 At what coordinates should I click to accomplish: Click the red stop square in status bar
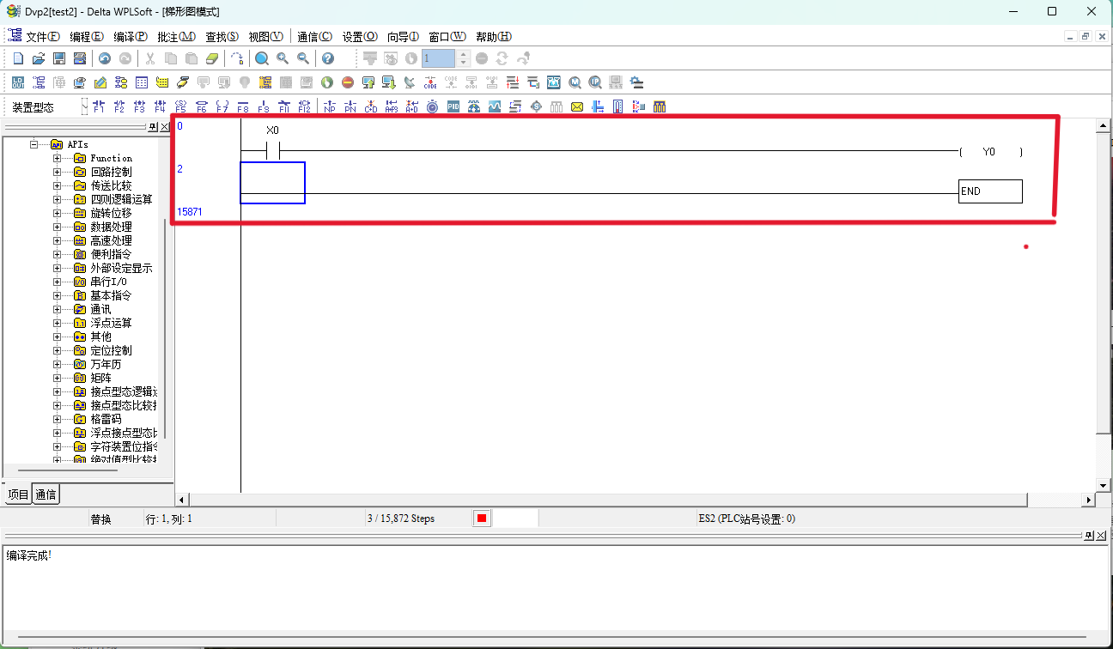tap(482, 519)
